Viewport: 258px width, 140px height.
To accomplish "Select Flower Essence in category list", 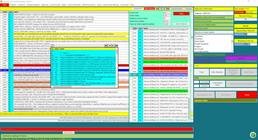I will click(x=201, y=44).
